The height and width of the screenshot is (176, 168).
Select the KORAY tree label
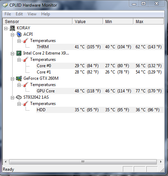pos(23,28)
